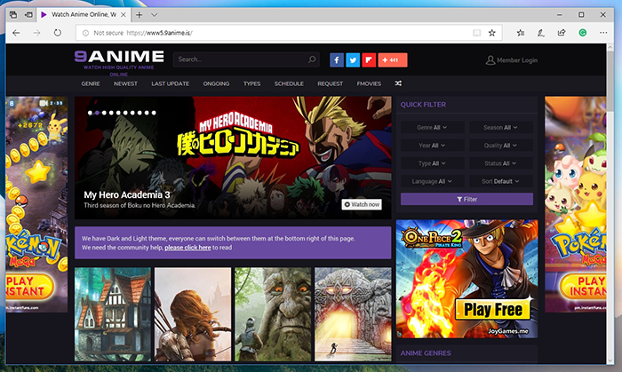The width and height of the screenshot is (622, 372).
Task: Go back with the browser back arrow
Action: (x=16, y=33)
